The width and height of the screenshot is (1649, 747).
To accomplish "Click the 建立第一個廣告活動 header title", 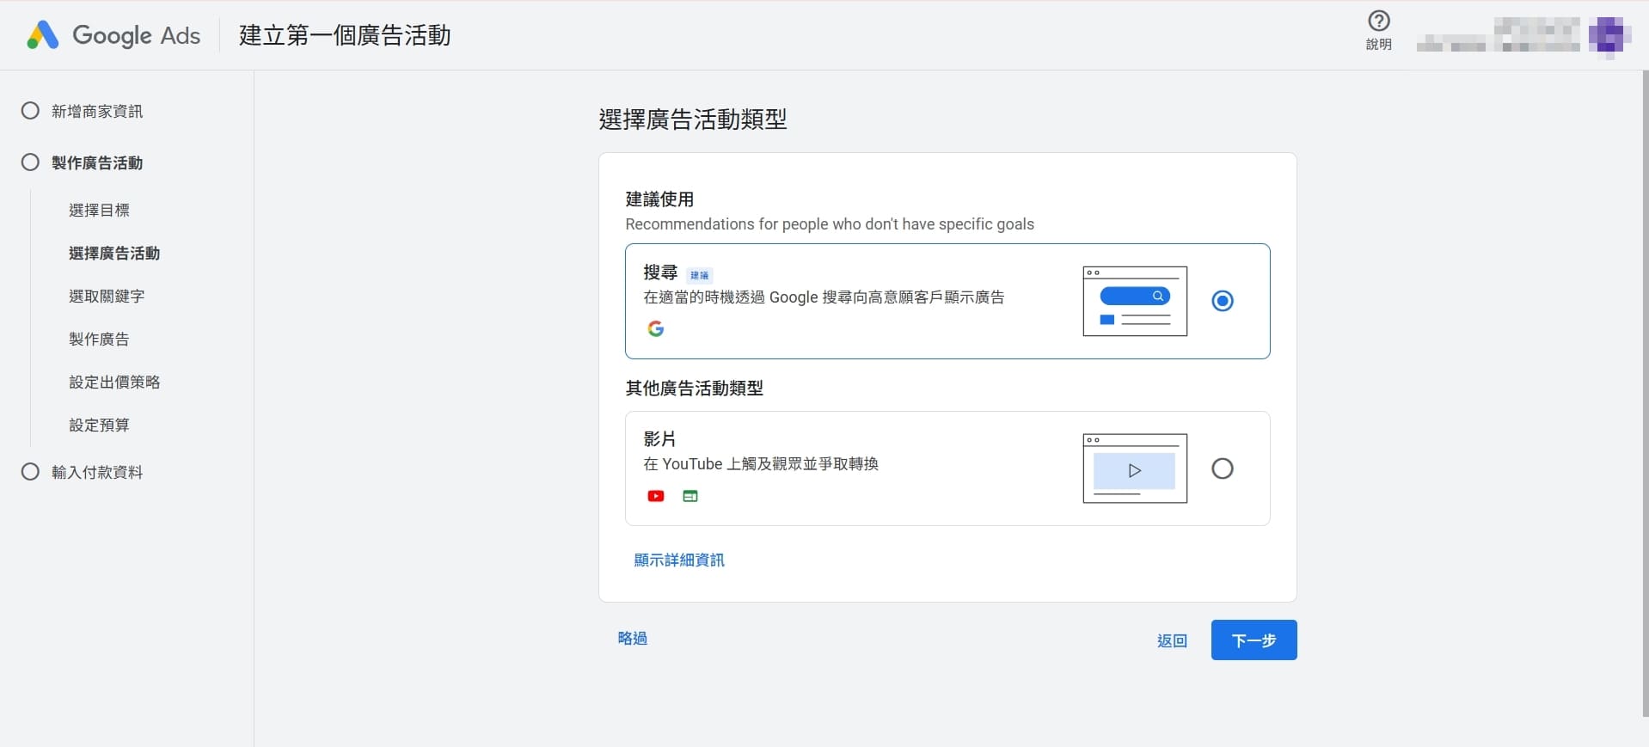I will click(x=345, y=35).
